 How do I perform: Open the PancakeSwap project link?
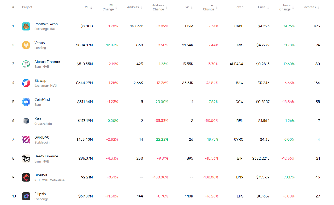(46, 24)
